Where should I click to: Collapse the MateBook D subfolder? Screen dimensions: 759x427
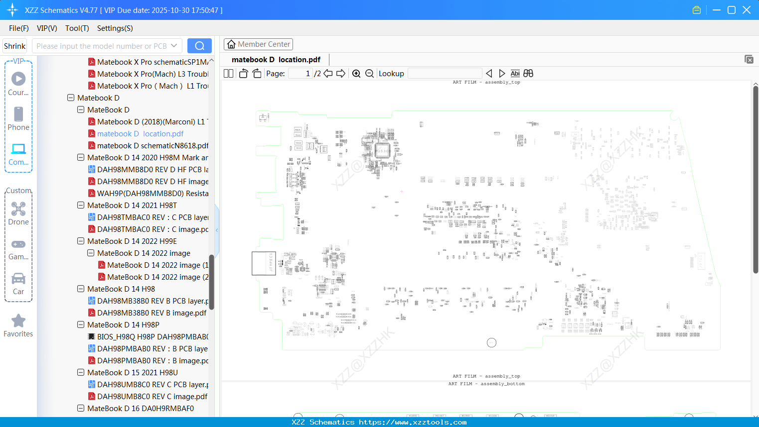(81, 110)
